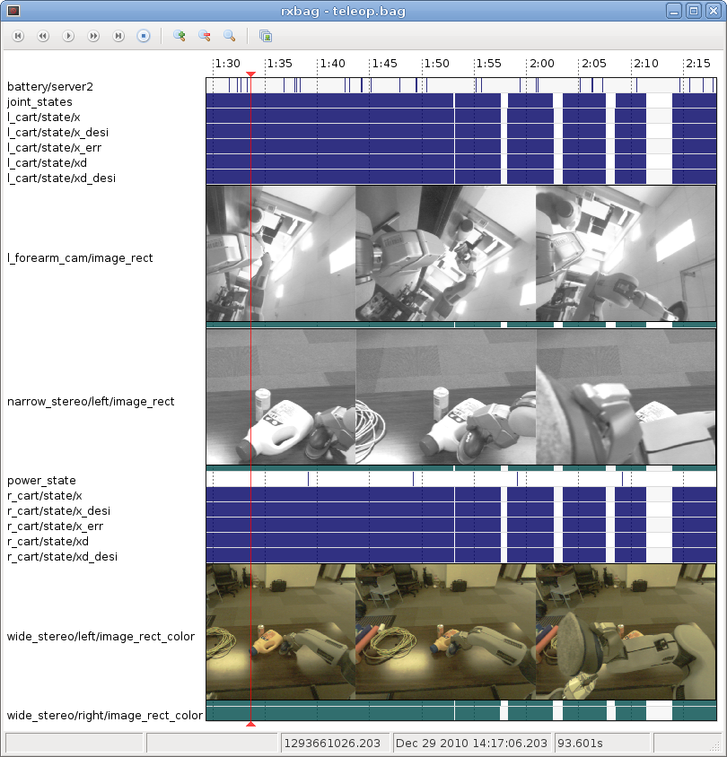727x757 pixels.
Task: Open the first wide_stereo left color thumbnail
Action: pos(281,631)
